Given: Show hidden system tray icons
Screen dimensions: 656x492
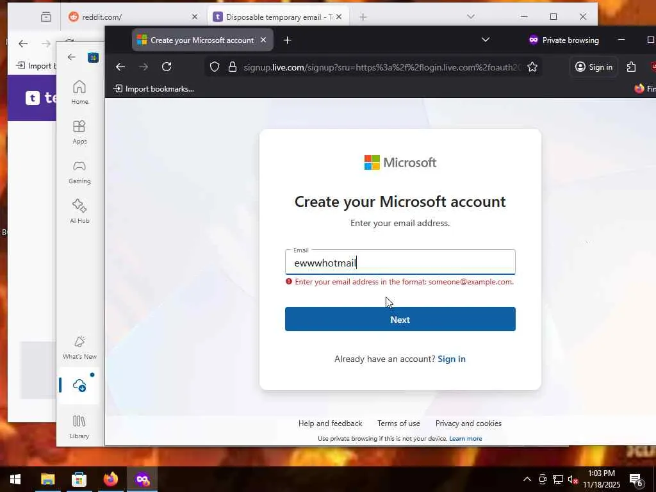Looking at the screenshot, I should tap(527, 479).
